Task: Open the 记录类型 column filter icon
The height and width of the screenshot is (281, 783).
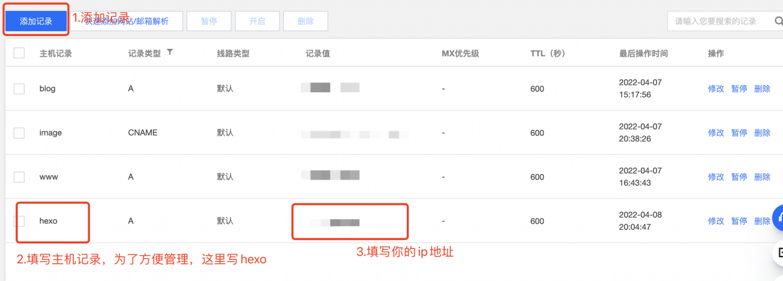Action: click(170, 53)
